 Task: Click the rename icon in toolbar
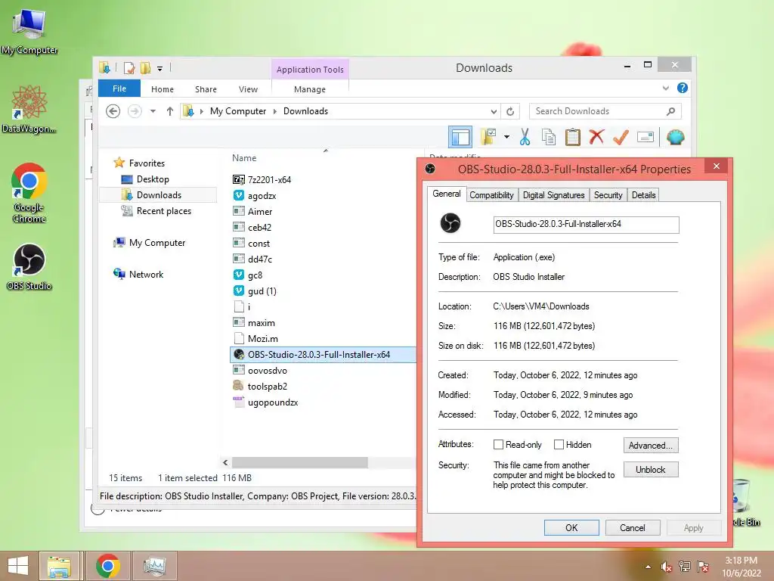pyautogui.click(x=646, y=137)
